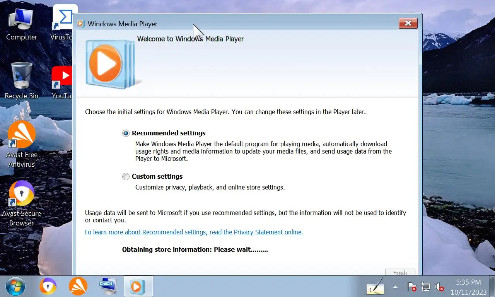Choose the Custom settings radio button

(x=126, y=176)
